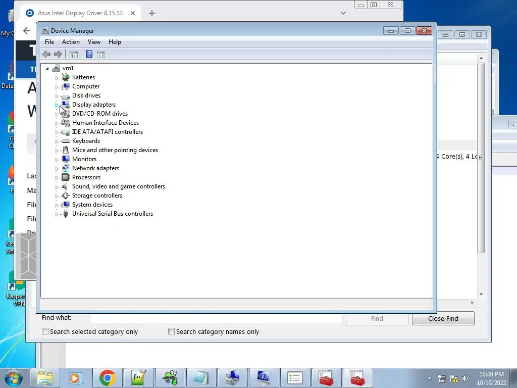
Task: Close the Asus Intel Display Driver tab
Action: [x=133, y=13]
